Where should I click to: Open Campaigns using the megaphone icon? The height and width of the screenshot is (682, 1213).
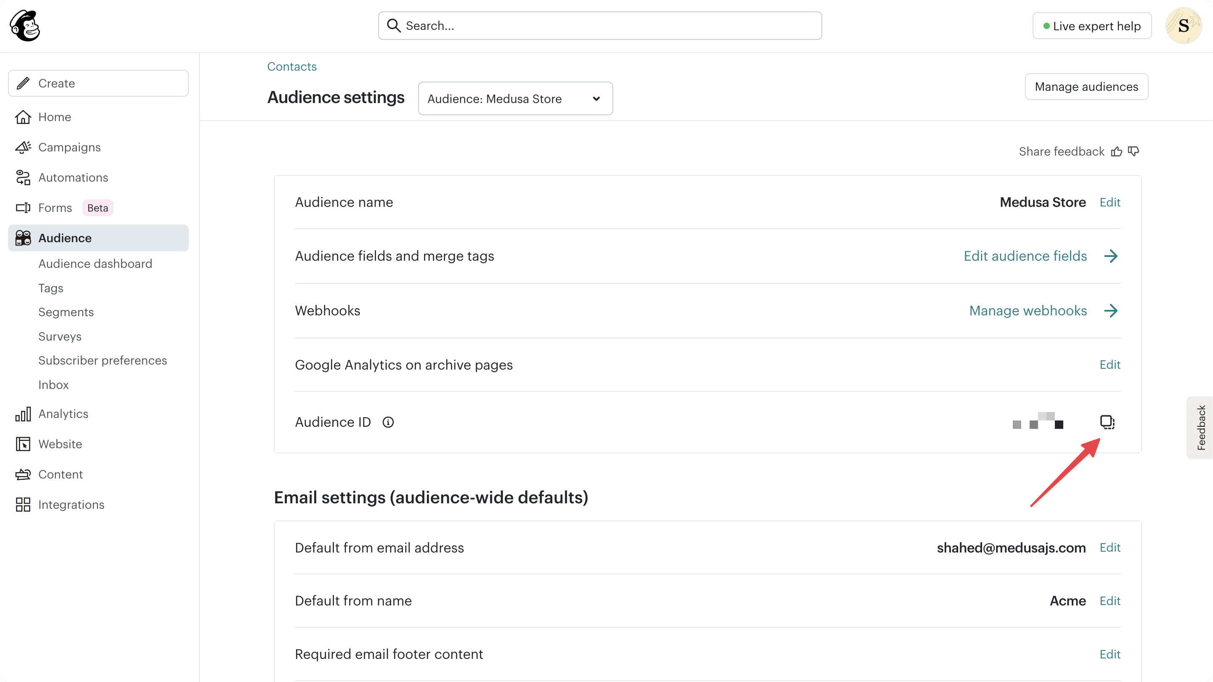click(x=23, y=147)
